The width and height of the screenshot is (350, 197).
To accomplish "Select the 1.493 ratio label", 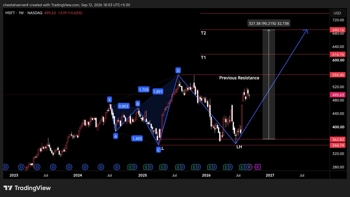I will (137, 139).
